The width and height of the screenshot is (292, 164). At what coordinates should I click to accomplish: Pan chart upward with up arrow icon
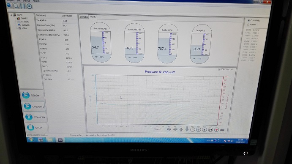click(181, 129)
